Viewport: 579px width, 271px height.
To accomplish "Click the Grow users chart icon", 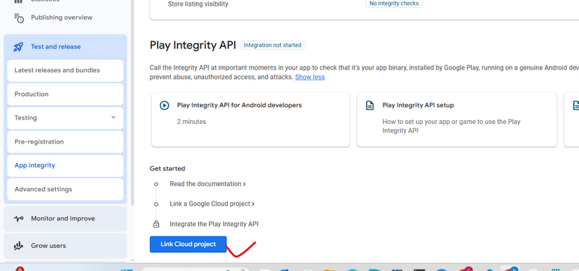I will click(x=19, y=246).
